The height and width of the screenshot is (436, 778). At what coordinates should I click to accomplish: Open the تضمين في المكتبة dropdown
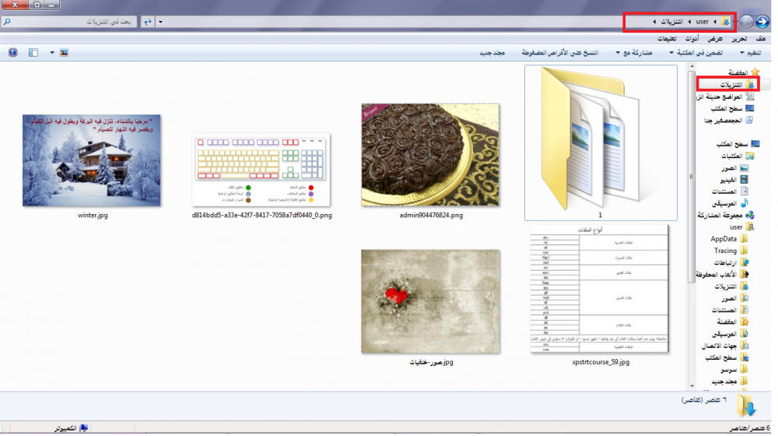pos(696,53)
